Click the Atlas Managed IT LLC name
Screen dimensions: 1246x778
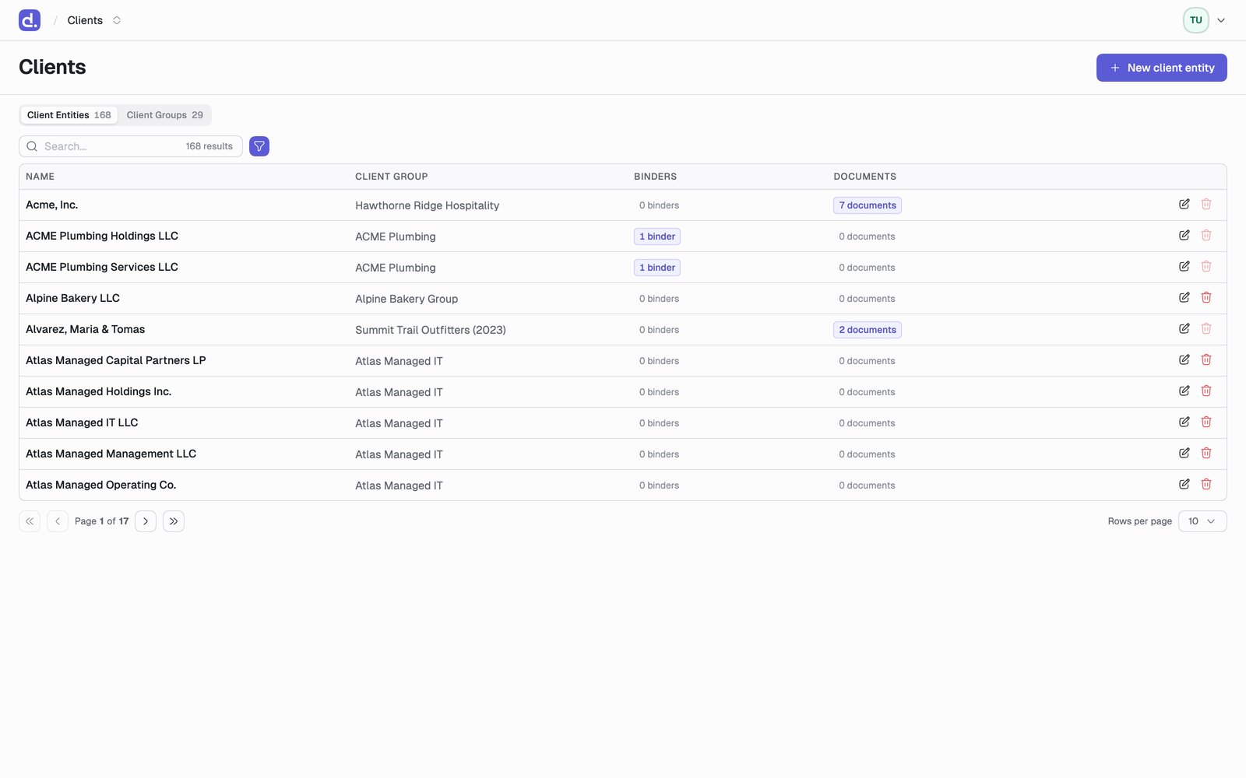tap(82, 422)
